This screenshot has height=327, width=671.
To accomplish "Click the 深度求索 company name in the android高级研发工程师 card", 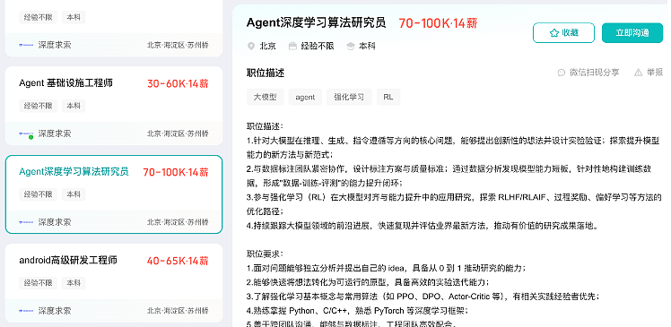I will tap(55, 311).
